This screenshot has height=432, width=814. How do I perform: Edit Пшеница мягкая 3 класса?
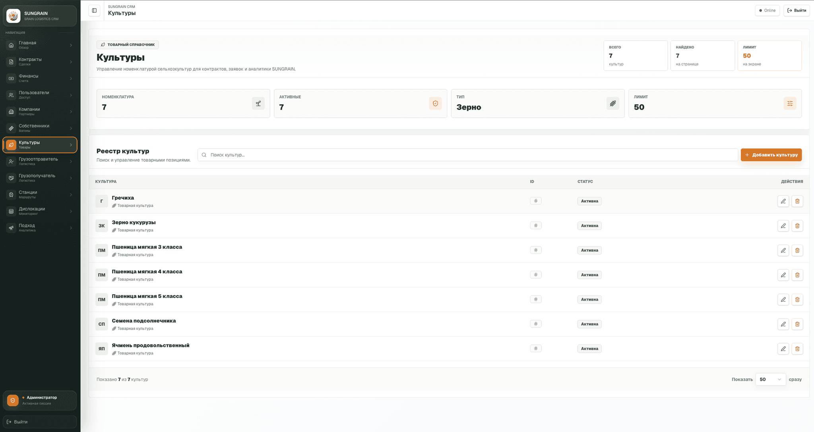(x=783, y=251)
